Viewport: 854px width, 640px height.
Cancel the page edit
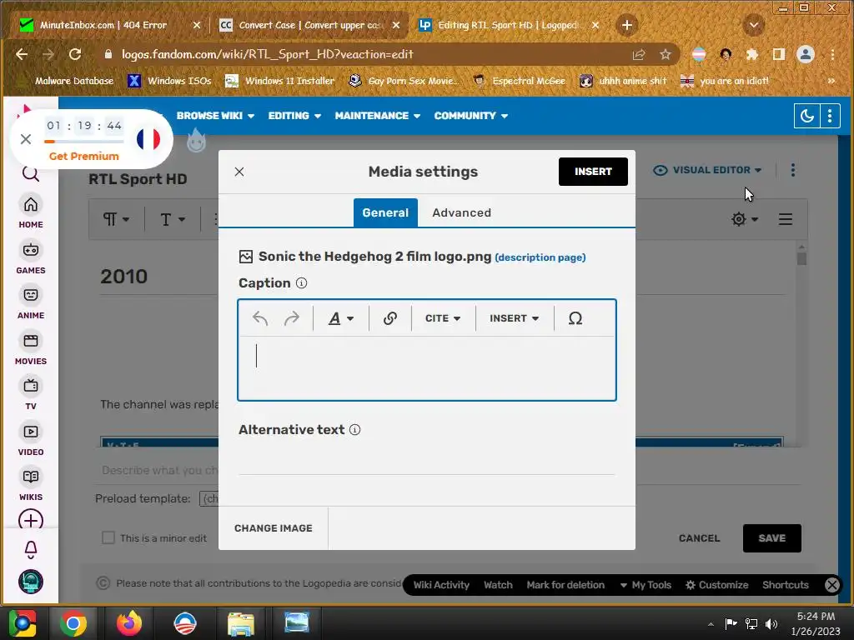(700, 538)
